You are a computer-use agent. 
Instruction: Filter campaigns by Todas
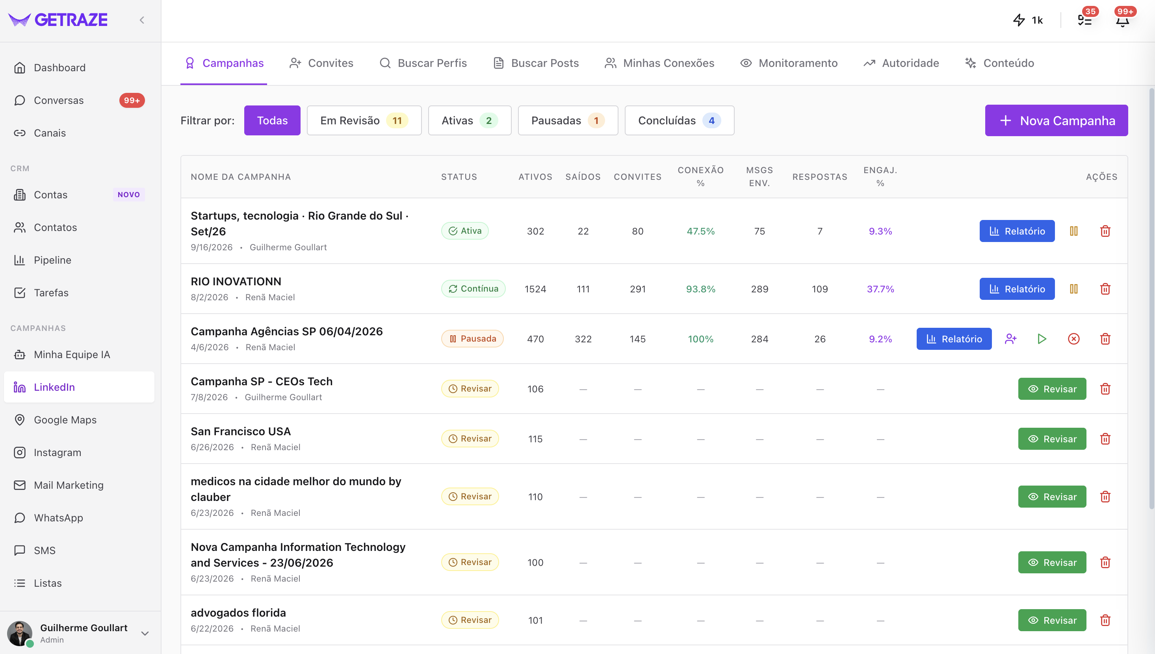click(272, 120)
